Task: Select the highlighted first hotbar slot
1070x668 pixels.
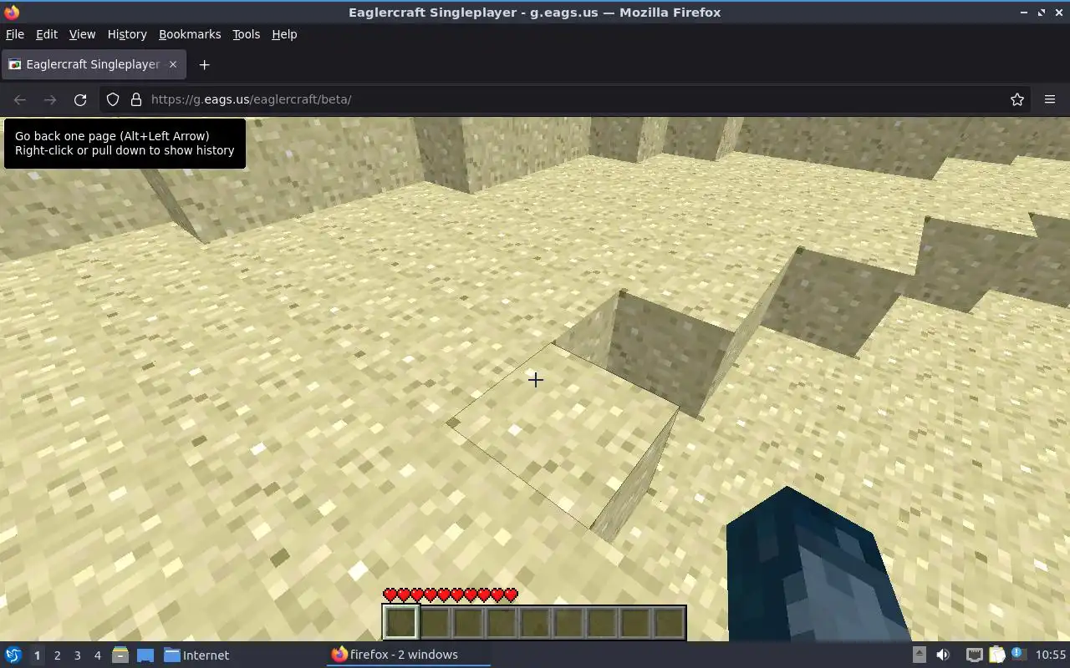Action: point(401,623)
